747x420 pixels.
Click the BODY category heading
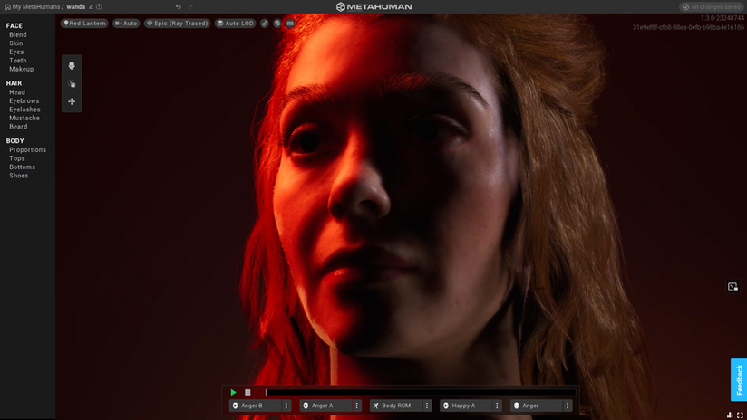pos(15,141)
